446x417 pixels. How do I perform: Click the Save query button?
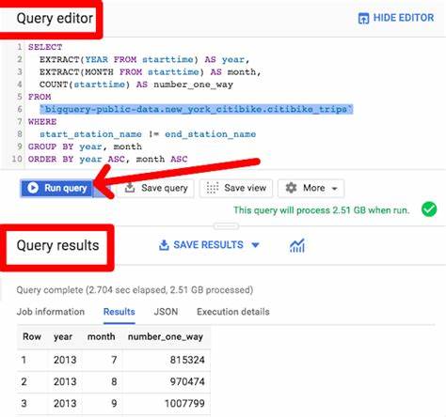(x=155, y=188)
